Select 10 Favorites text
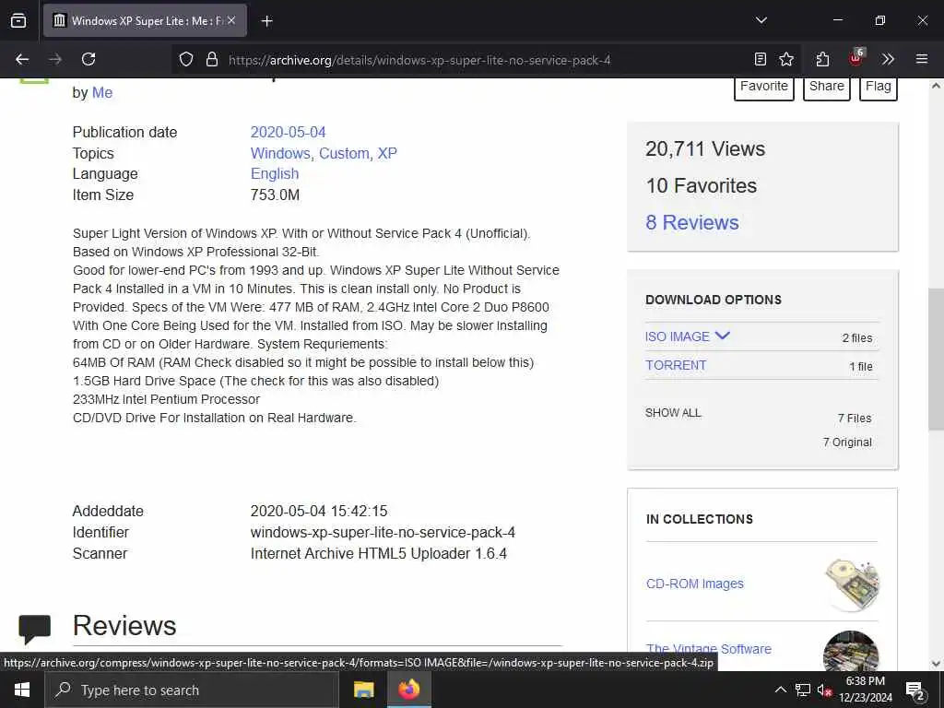This screenshot has width=944, height=708. pos(702,185)
